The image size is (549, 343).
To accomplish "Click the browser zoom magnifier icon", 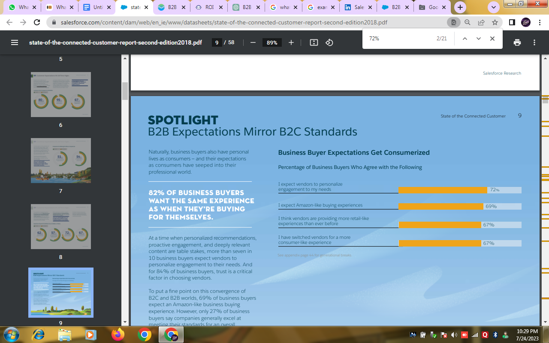I will [x=468, y=22].
